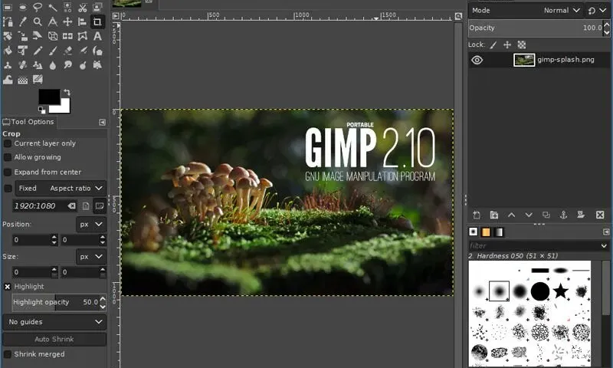Screen dimensions: 613x368
Task: Switch to the Brushes tab
Action: pyautogui.click(x=473, y=232)
